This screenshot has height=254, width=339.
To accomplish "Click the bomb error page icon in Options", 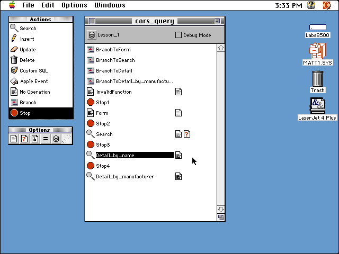I will [35, 139].
